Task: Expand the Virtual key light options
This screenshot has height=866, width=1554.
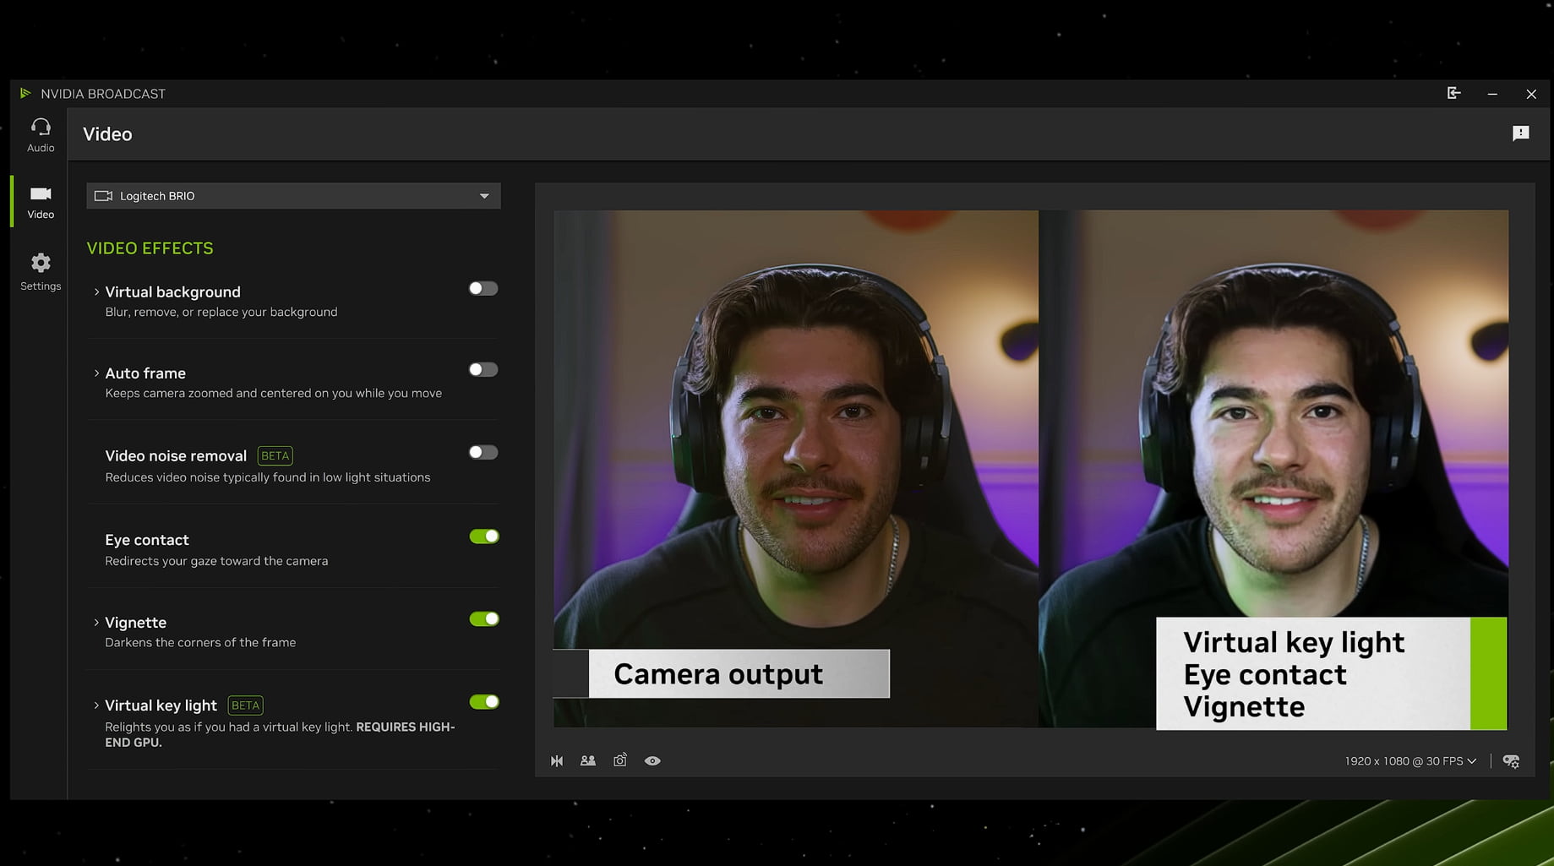Action: click(96, 705)
